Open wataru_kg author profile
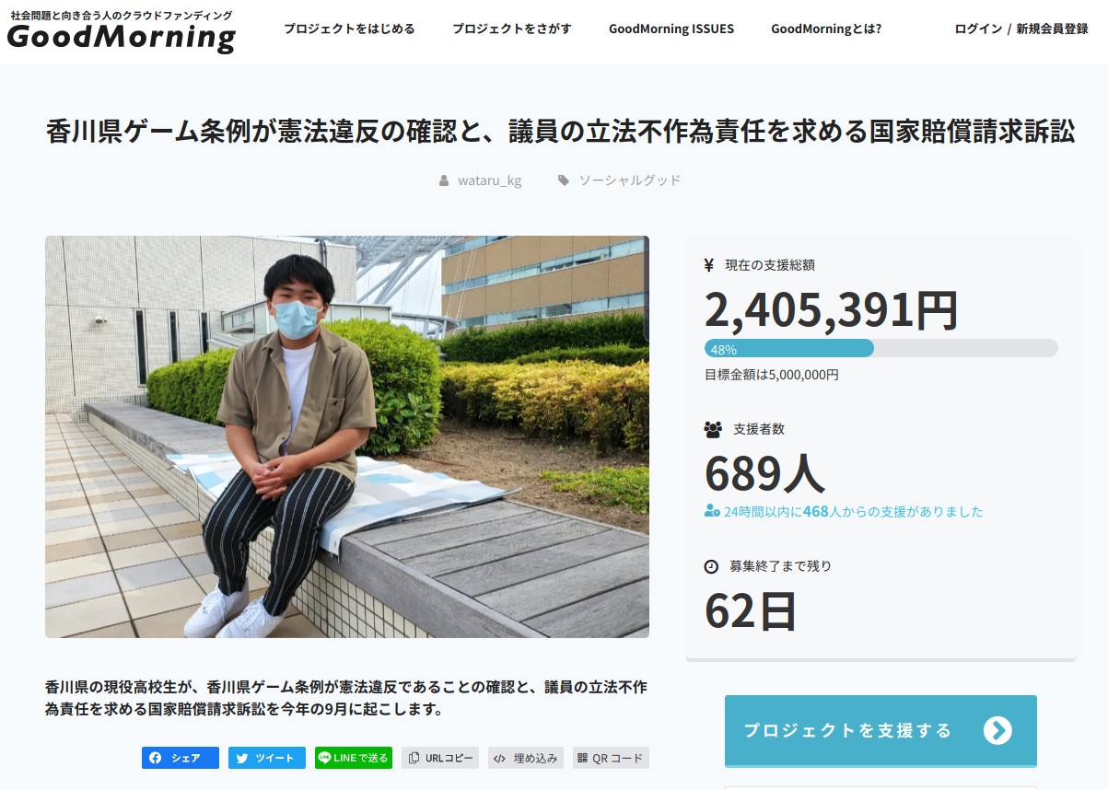Screen dimensions: 1108x790 click(x=490, y=180)
